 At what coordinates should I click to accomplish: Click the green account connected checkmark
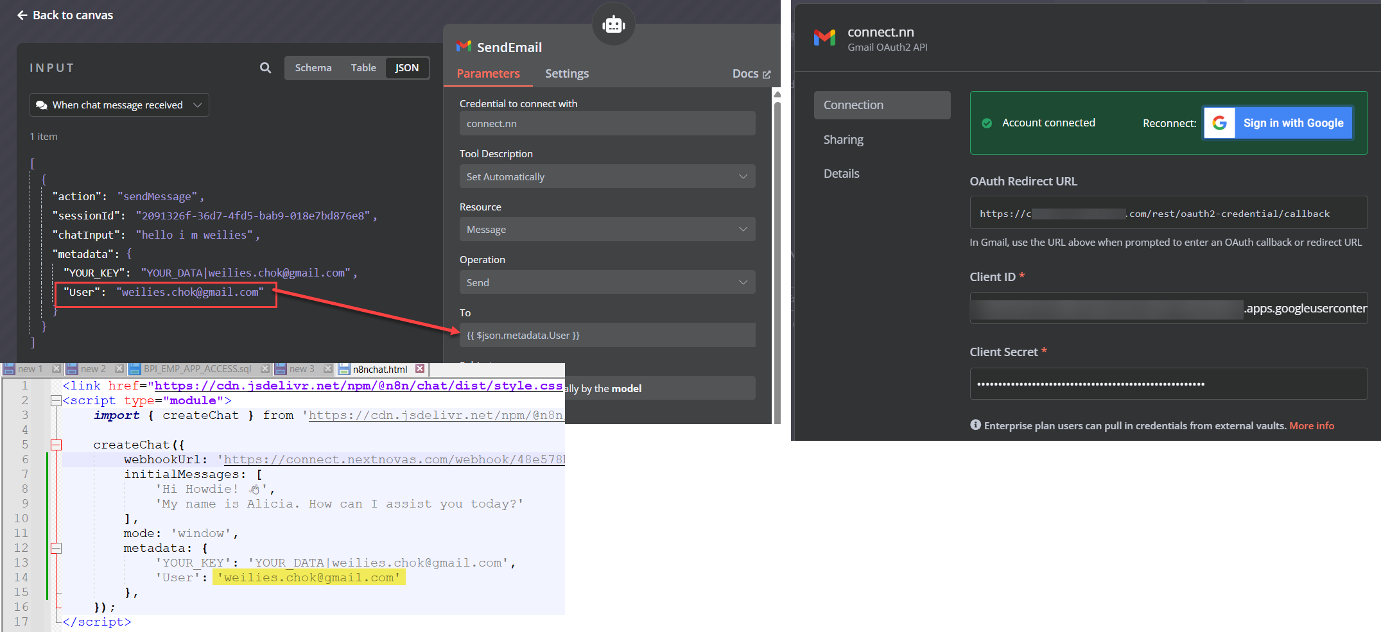(987, 123)
